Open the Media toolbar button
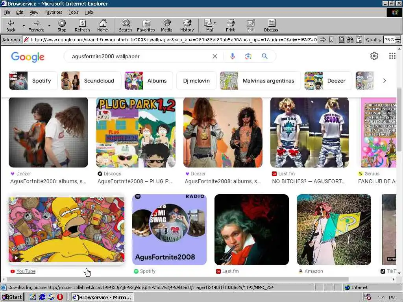The width and height of the screenshot is (403, 302). tap(166, 26)
